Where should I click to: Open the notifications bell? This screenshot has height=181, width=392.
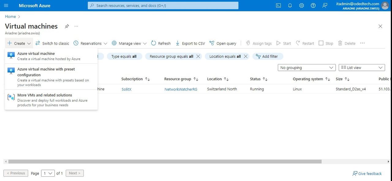point(290,5)
